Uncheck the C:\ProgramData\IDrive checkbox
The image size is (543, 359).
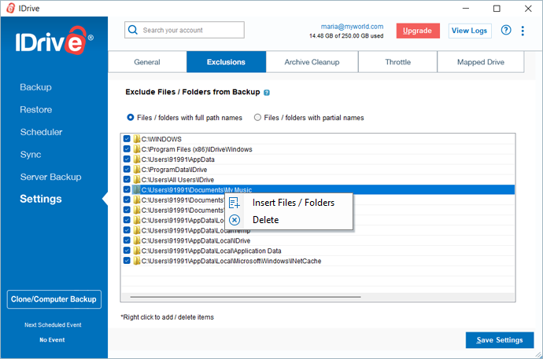coord(127,169)
